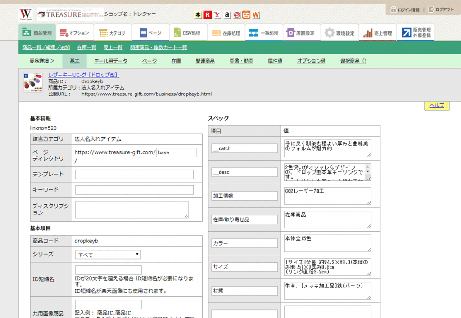
Task: Click the yellow ヘルプ button
Action: [437, 106]
